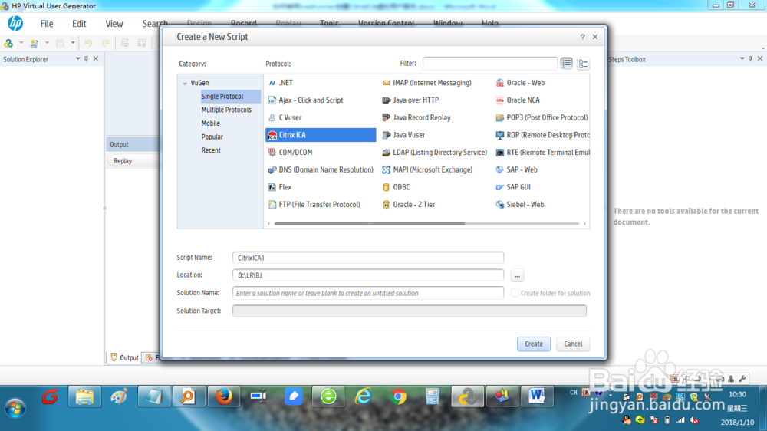Open the File menu
The height and width of the screenshot is (431, 767).
tap(47, 24)
